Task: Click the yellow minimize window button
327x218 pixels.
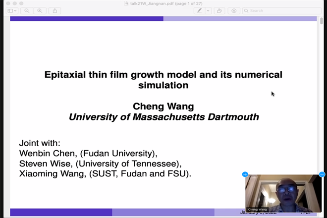Action: tap(14, 3)
